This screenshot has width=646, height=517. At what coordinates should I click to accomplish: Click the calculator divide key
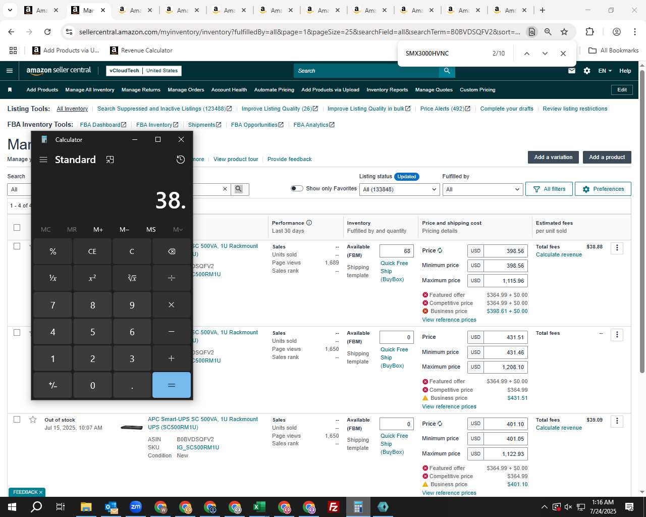point(172,278)
